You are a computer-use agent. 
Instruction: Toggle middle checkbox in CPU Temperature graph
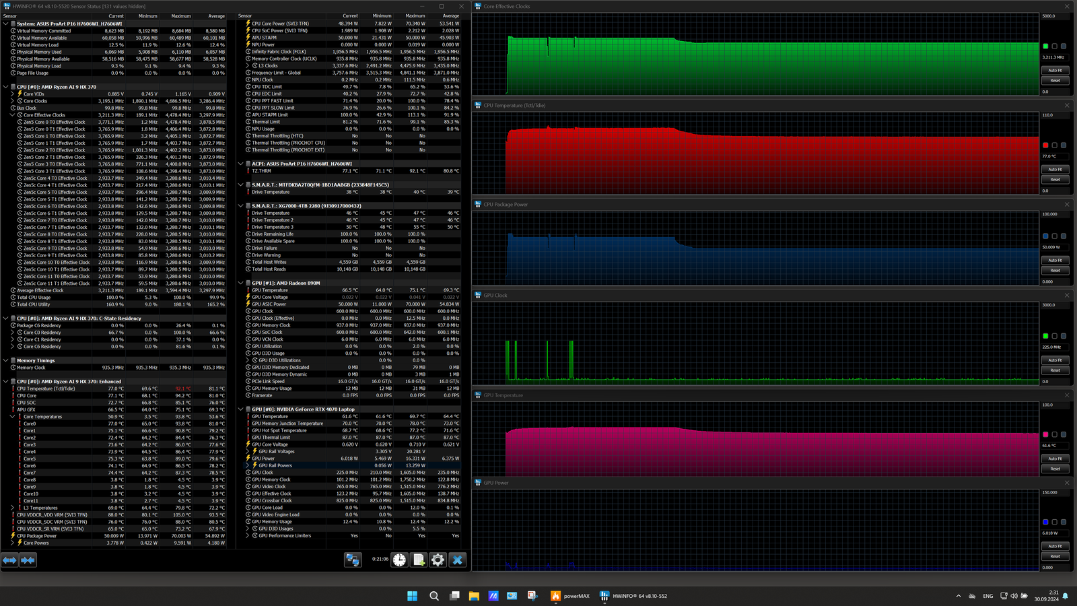1054,145
